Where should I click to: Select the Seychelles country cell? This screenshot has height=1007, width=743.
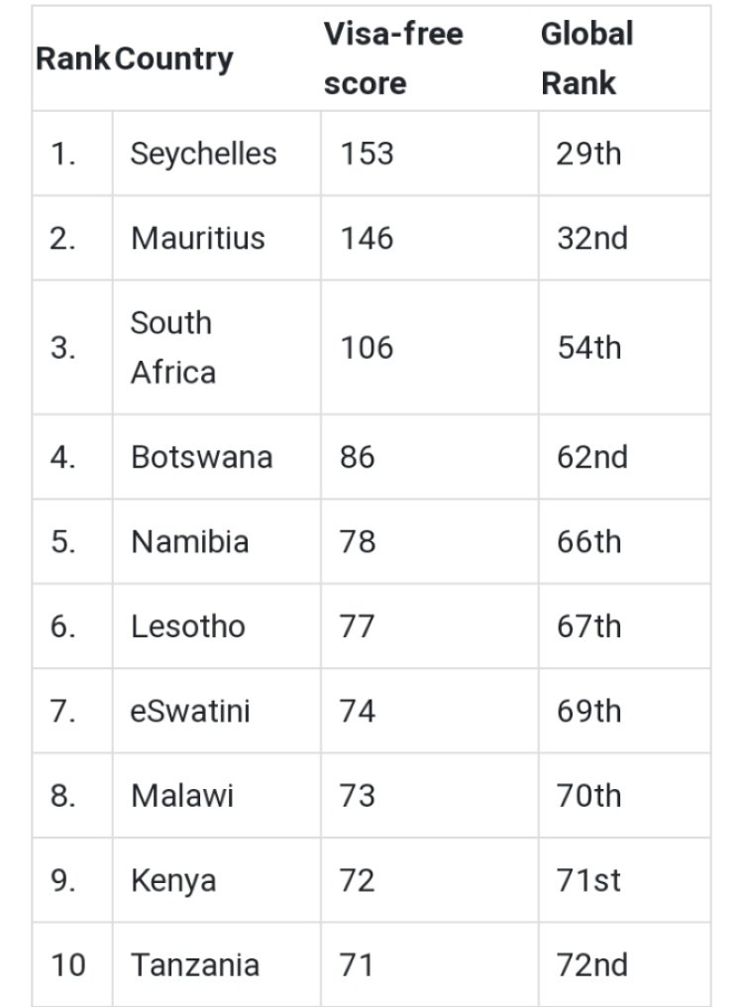203,154
